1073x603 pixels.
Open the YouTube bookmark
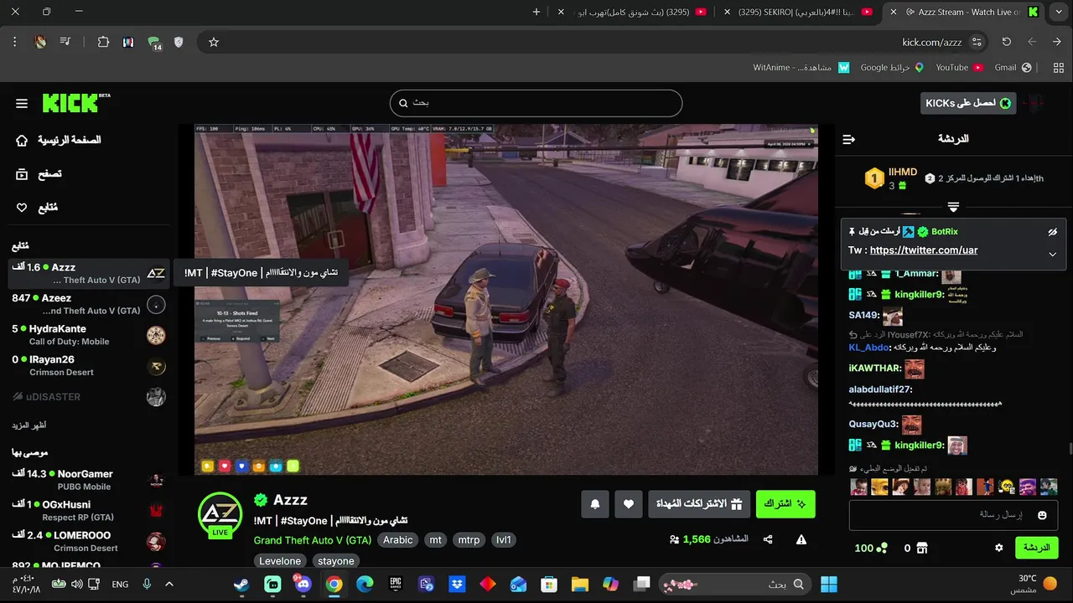point(959,67)
